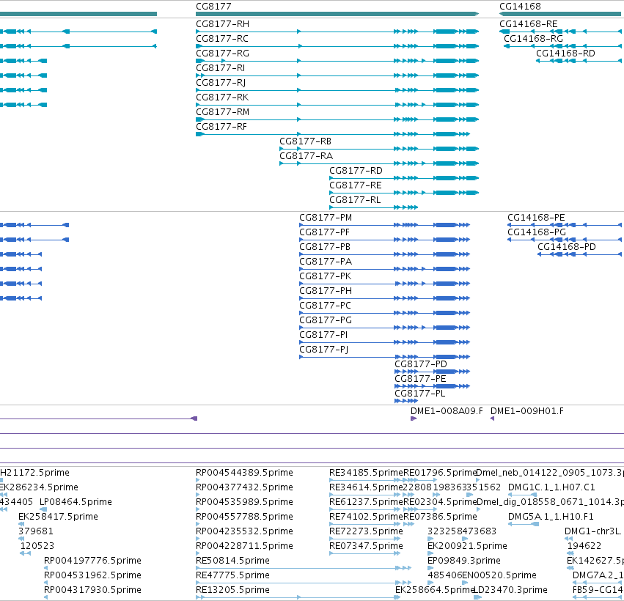Select protein CG14168-PE

coord(536,218)
